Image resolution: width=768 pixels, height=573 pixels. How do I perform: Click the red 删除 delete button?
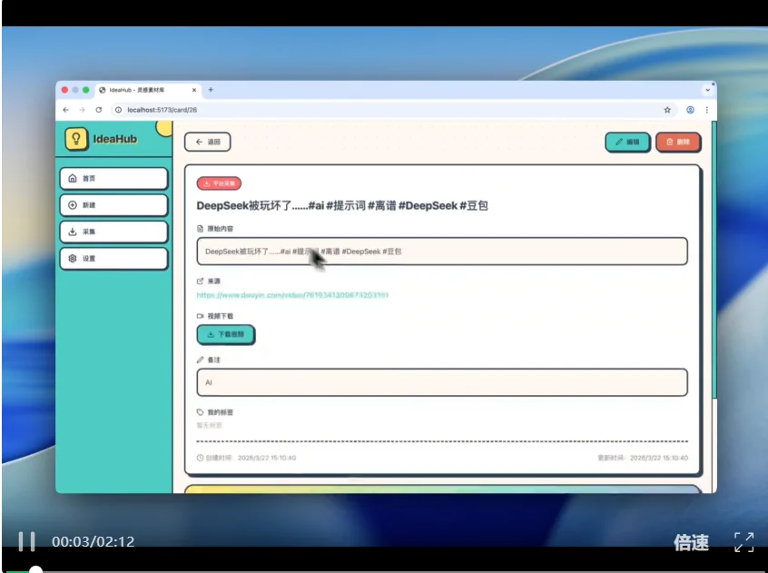[x=677, y=142]
